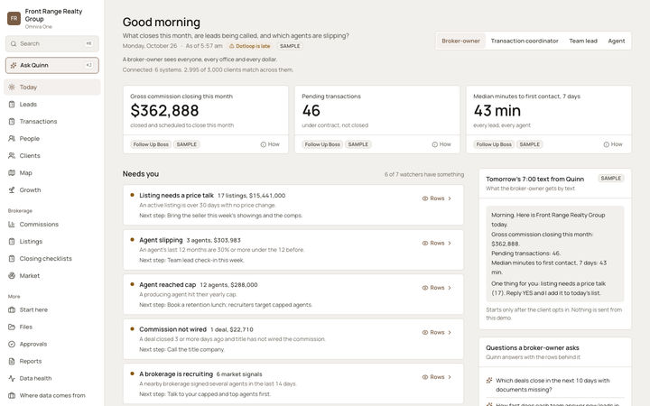This screenshot has width=650, height=406.
Task: Click the sparkle icon beside Which deals close question
Action: pyautogui.click(x=489, y=381)
